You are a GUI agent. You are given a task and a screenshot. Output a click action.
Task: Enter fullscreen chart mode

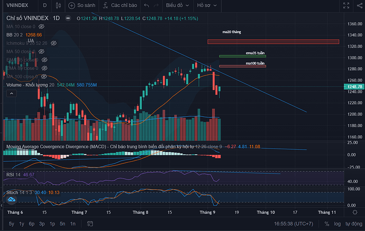(346, 5)
